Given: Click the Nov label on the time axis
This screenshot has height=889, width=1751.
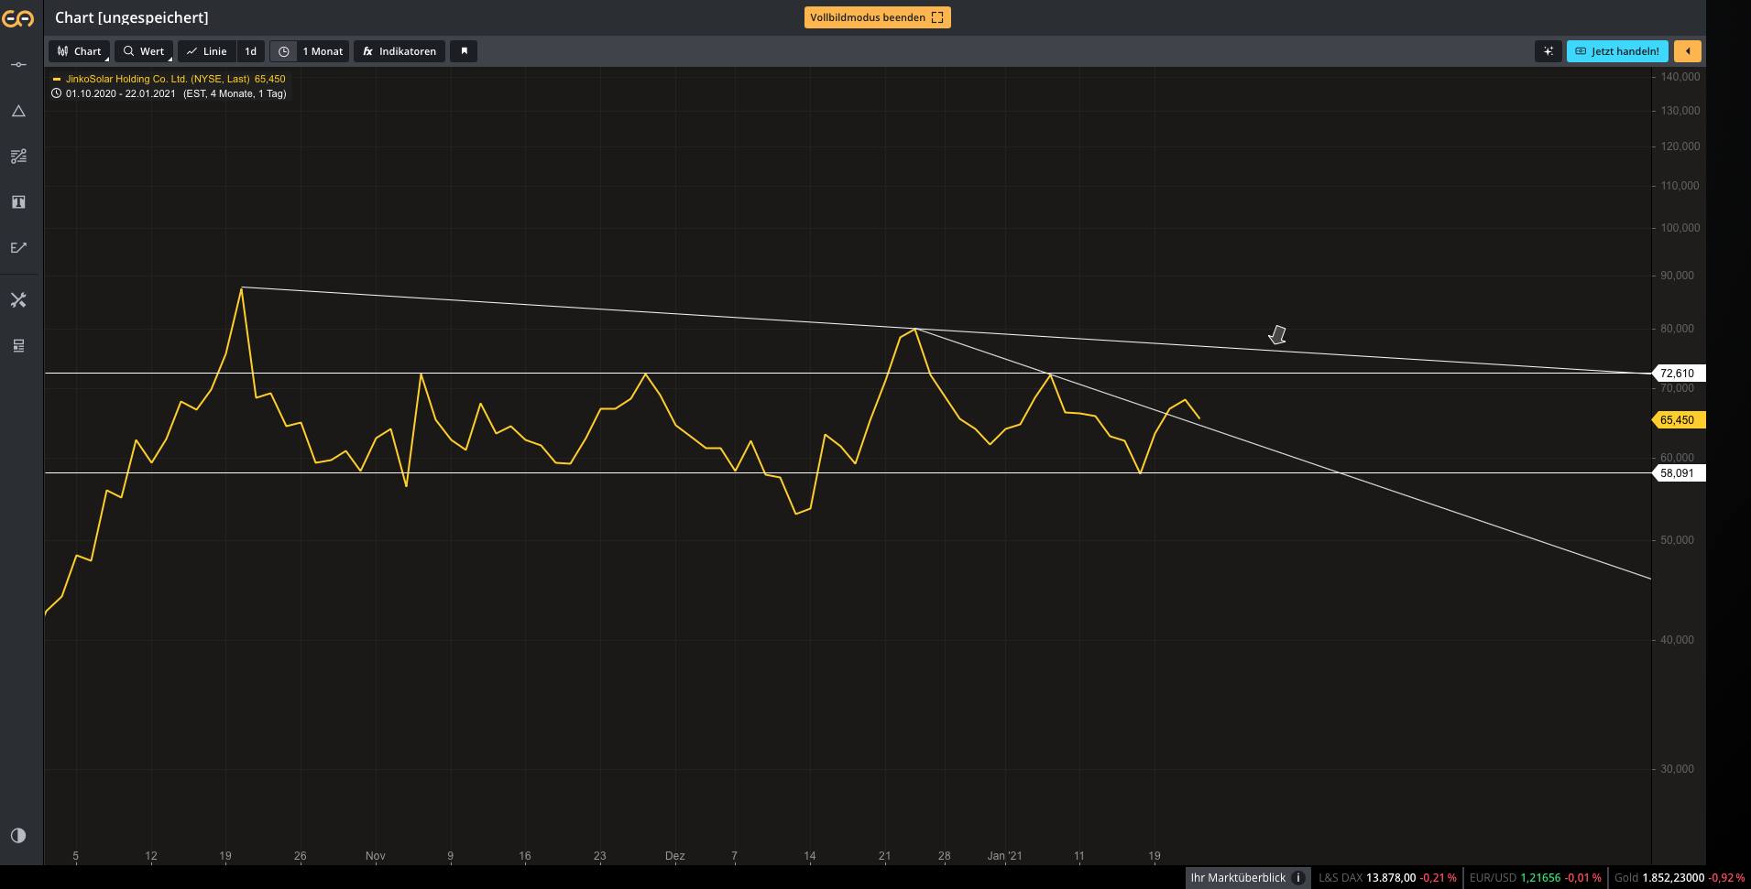Looking at the screenshot, I should point(376,856).
